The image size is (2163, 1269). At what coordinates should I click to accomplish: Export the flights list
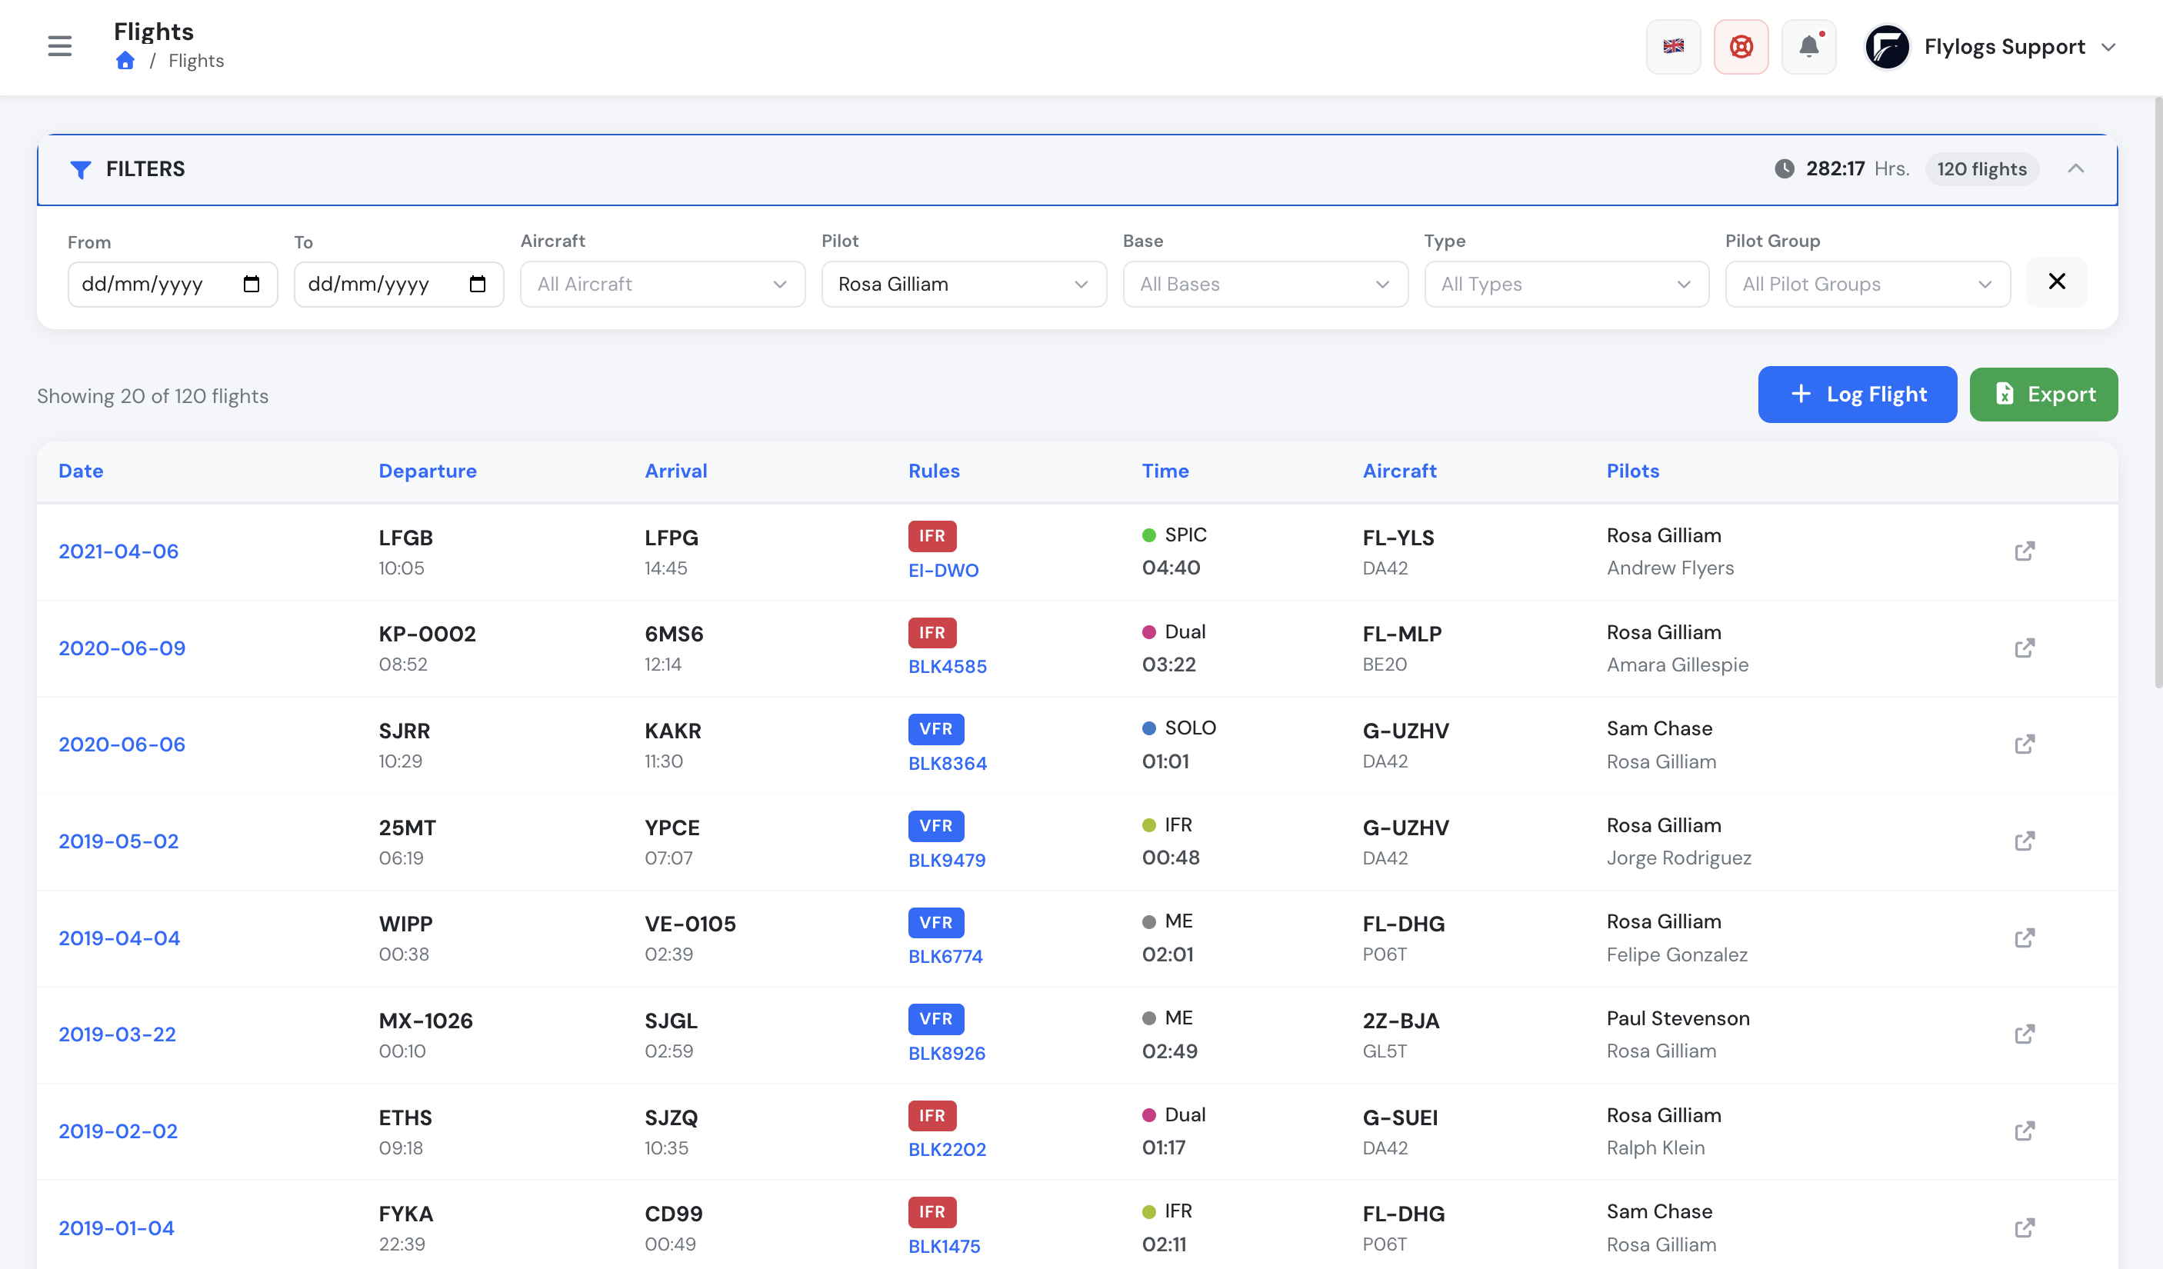[x=2043, y=395]
